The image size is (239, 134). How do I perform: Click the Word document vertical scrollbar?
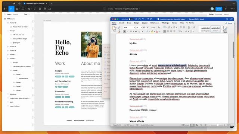(x=233, y=50)
